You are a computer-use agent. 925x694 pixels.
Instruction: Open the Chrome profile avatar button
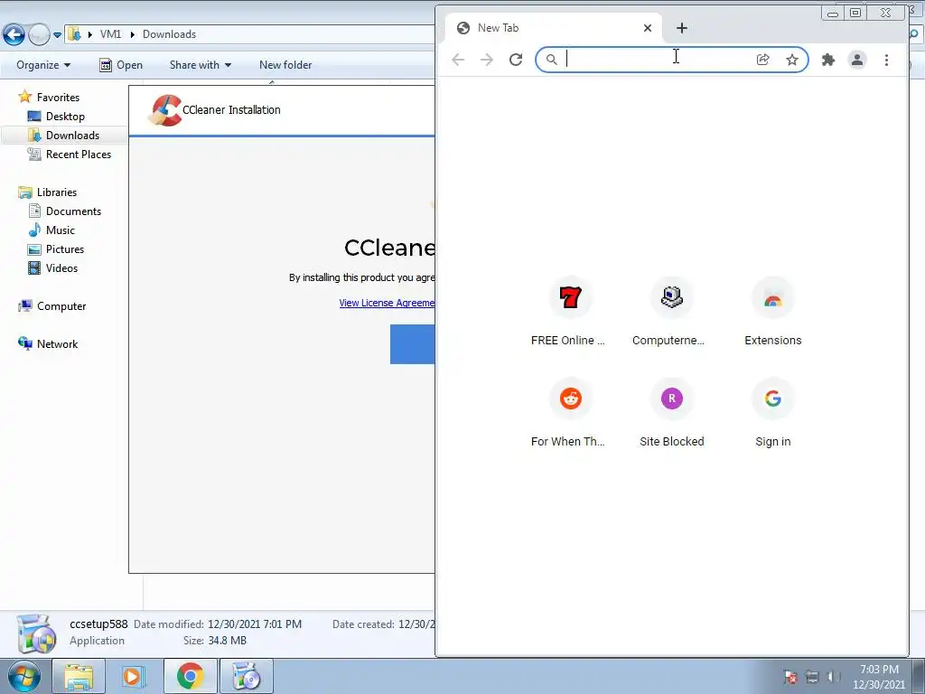click(x=857, y=60)
